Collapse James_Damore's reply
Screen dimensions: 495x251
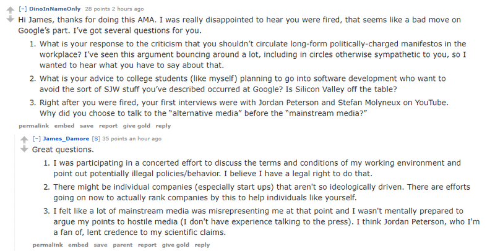37,138
